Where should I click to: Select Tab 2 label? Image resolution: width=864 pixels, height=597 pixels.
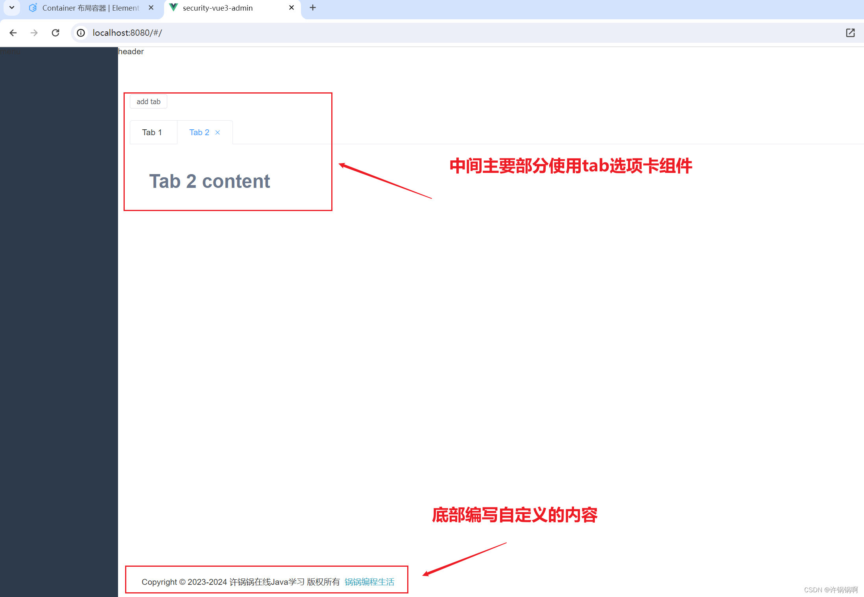[199, 132]
